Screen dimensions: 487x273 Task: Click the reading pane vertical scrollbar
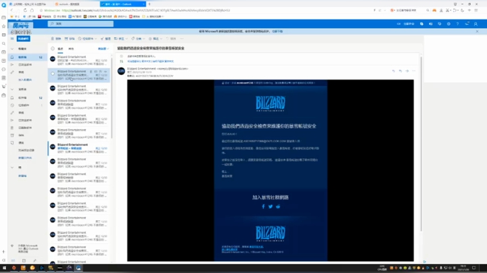pos(421,143)
